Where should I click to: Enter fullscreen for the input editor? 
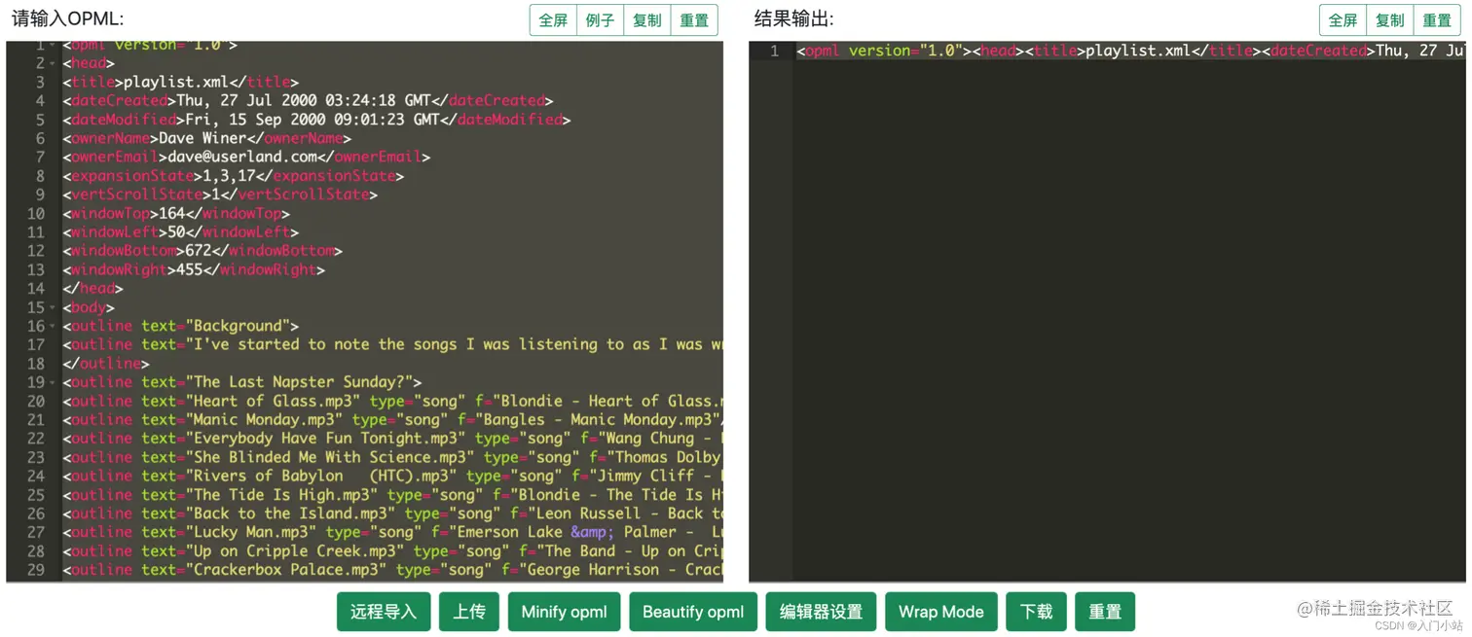(552, 19)
